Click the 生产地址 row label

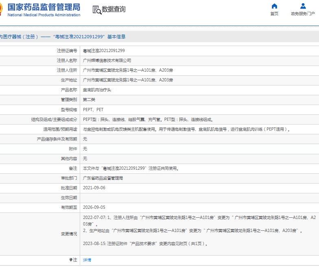(69, 80)
